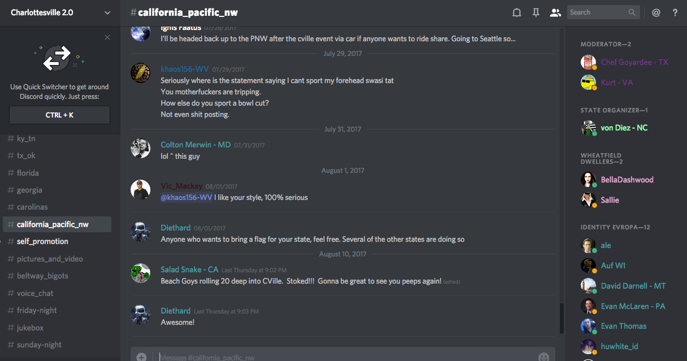Expand the Charlottesville 2.0 server menu
The height and width of the screenshot is (361, 687).
107,12
